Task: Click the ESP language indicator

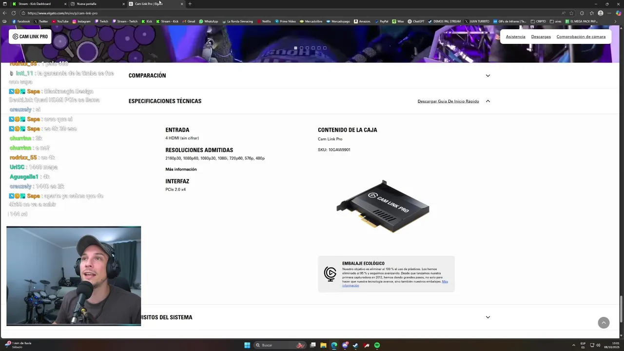Action: (583, 345)
